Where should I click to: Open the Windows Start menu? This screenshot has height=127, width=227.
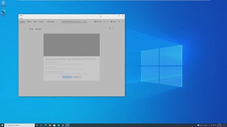[2, 125]
